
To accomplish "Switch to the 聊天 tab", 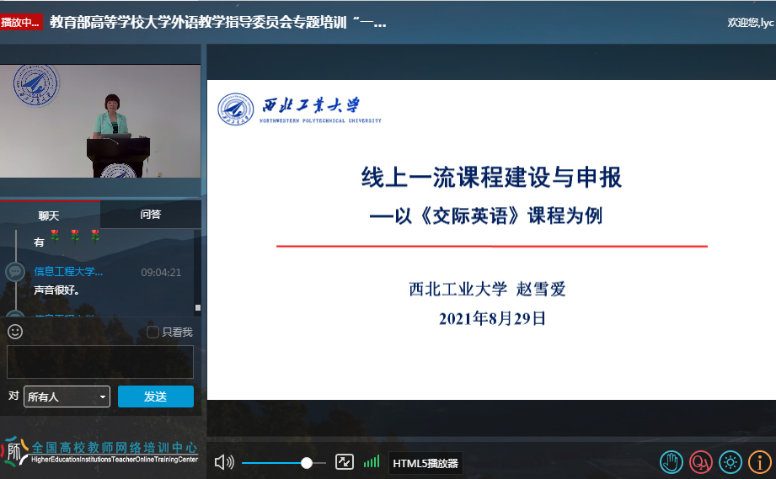I will pos(49,216).
